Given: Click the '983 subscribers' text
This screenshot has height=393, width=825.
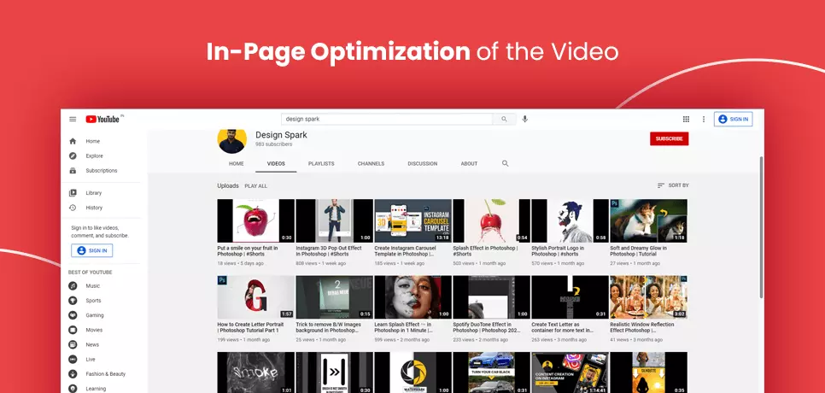Looking at the screenshot, I should tap(273, 144).
